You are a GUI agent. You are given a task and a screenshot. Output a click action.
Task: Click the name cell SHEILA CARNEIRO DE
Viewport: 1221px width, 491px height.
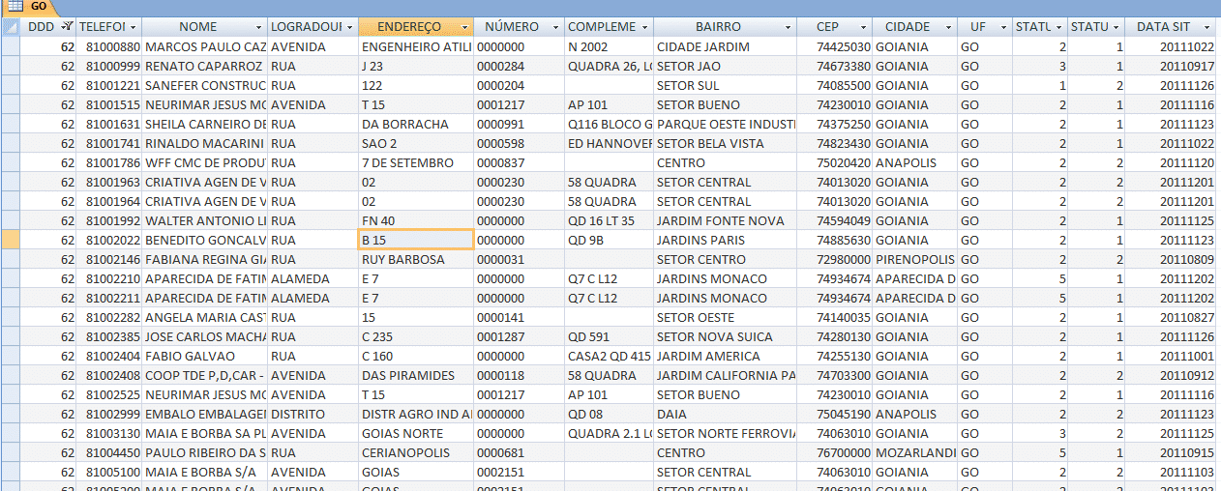[x=205, y=124]
